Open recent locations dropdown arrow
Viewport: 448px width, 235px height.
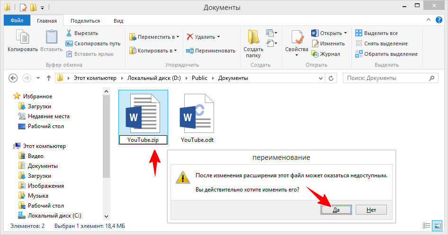(x=38, y=78)
